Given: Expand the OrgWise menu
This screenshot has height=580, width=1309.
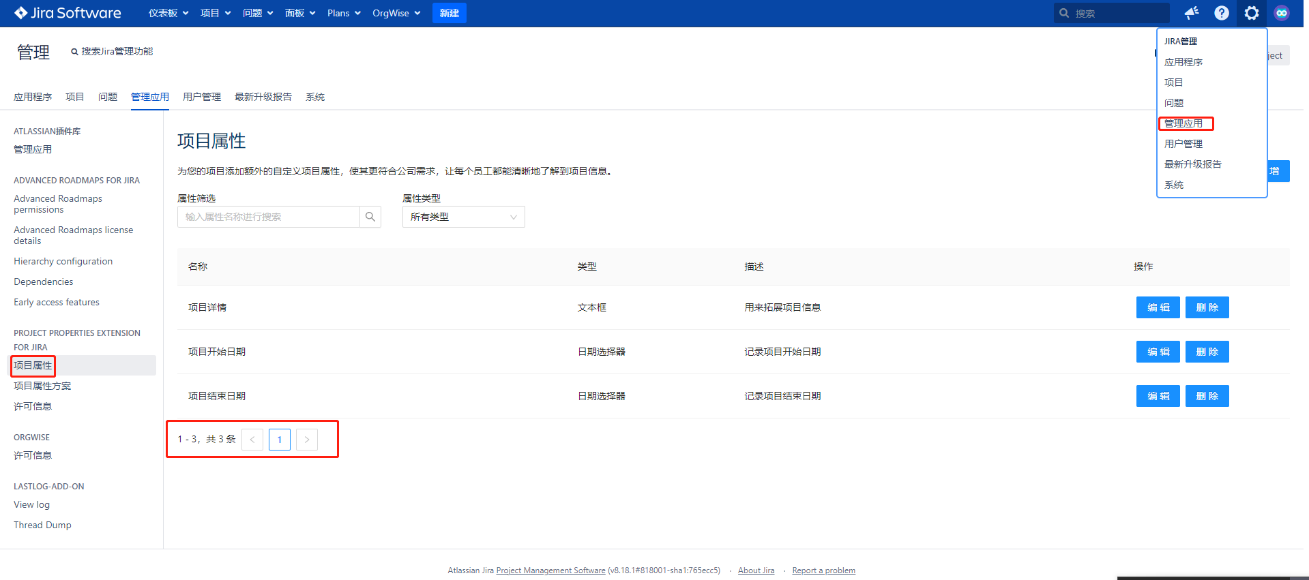Looking at the screenshot, I should tap(396, 13).
